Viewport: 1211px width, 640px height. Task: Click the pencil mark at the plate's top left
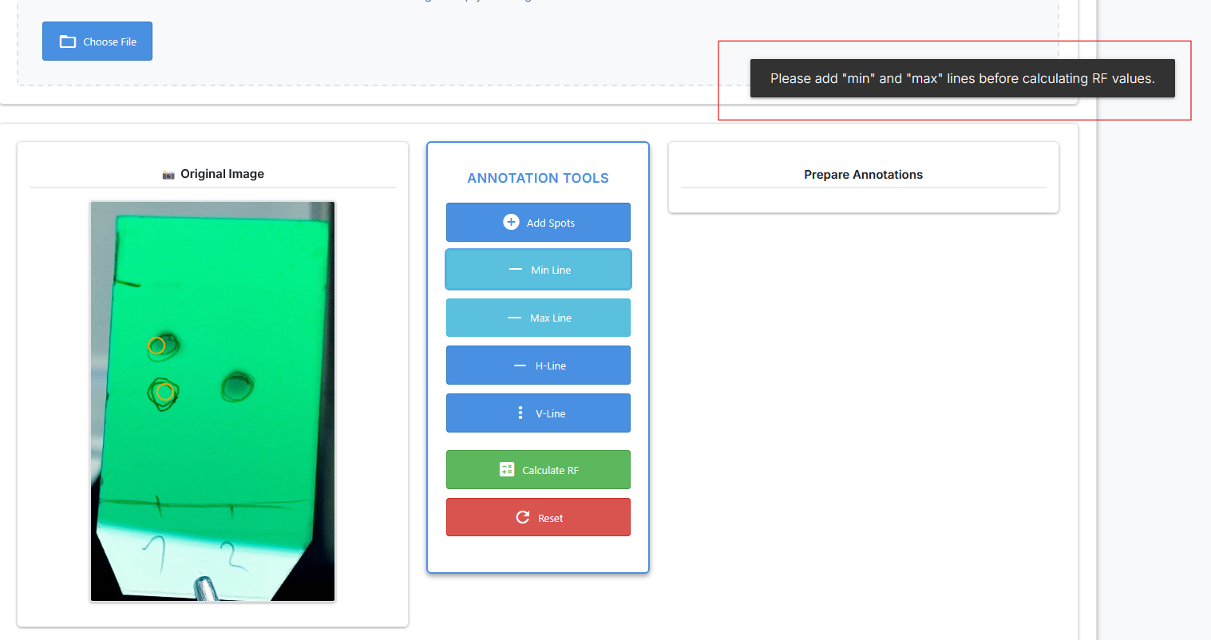(127, 283)
